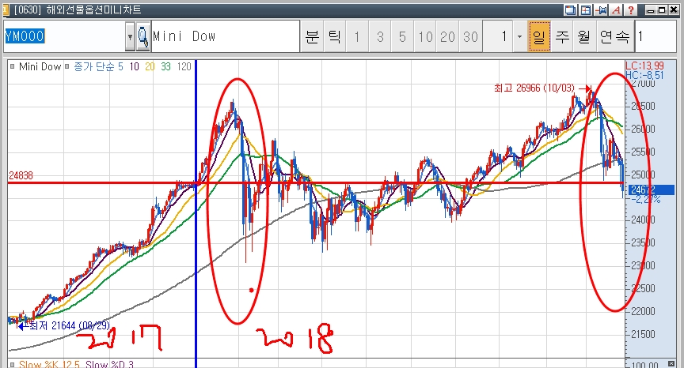This screenshot has width=684, height=368.
Task: Select the 20 interval button
Action: point(447,36)
